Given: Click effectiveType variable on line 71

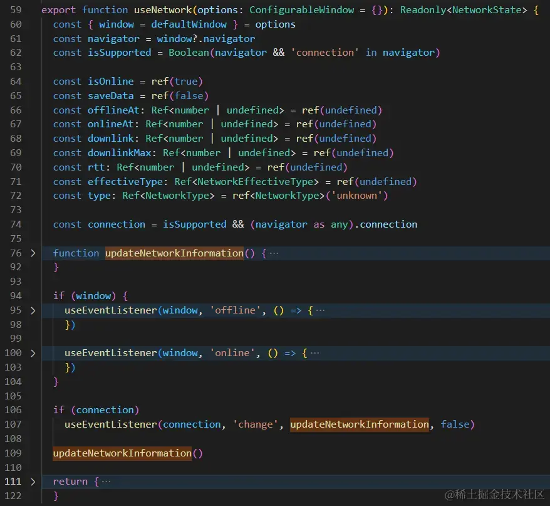Looking at the screenshot, I should 125,182.
